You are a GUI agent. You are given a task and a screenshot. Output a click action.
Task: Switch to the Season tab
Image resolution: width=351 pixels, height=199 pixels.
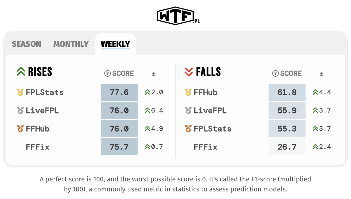click(x=26, y=44)
